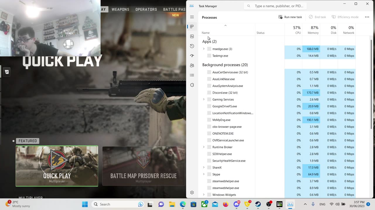375x210 pixels.
Task: Show hidden system tray icons
Action: pos(305,204)
